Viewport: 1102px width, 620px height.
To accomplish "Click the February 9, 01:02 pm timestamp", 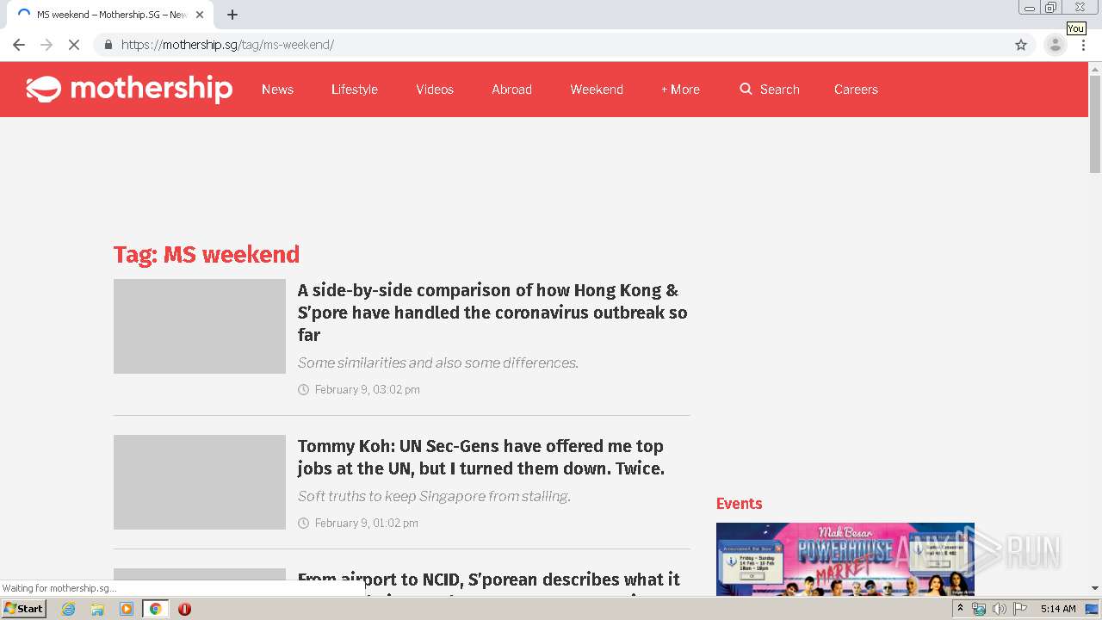I will point(367,524).
